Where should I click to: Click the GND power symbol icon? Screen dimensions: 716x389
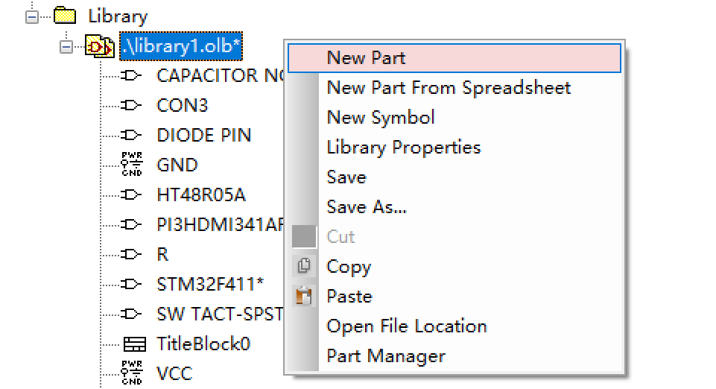click(132, 165)
